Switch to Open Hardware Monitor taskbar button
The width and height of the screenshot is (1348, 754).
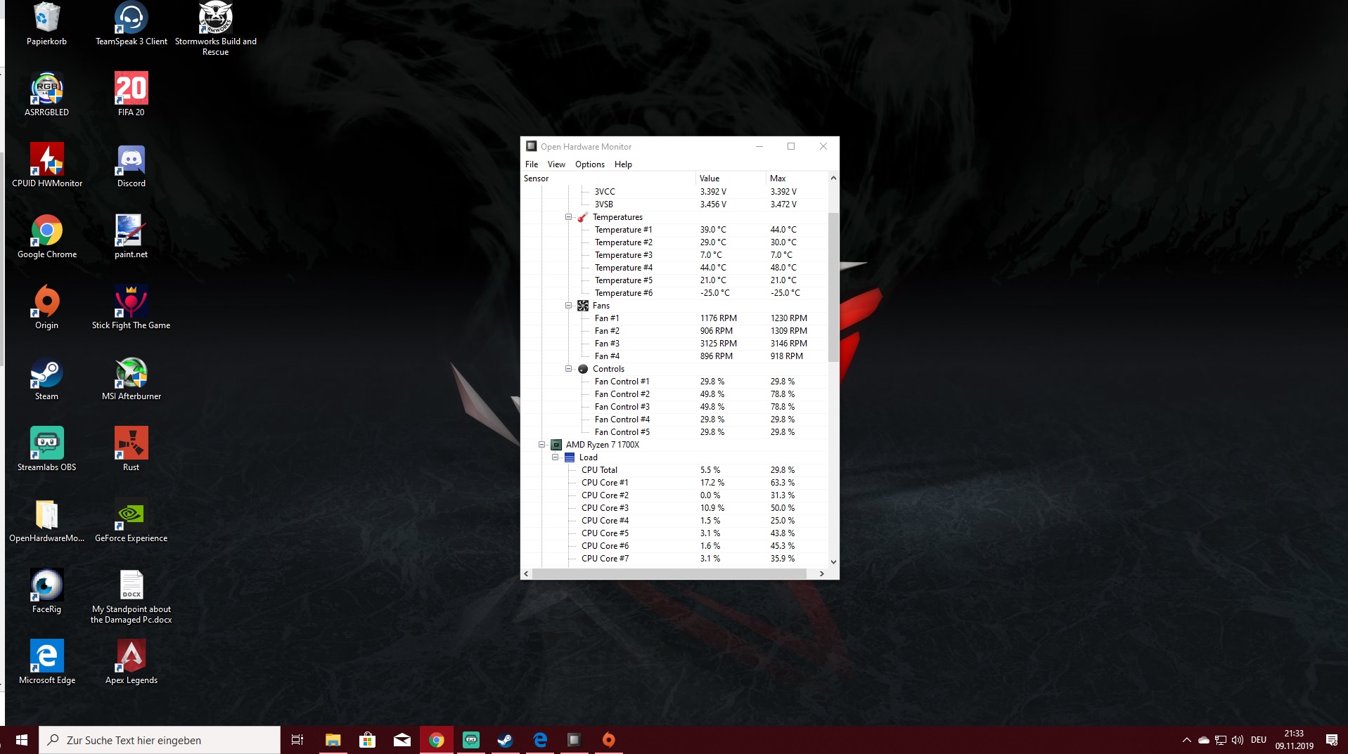click(x=574, y=740)
